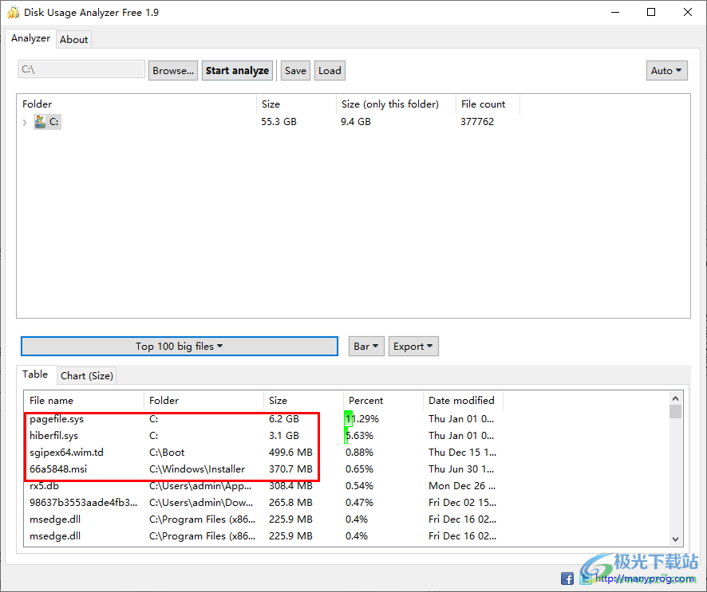This screenshot has height=592, width=707.
Task: Select the Table tab
Action: pos(35,374)
